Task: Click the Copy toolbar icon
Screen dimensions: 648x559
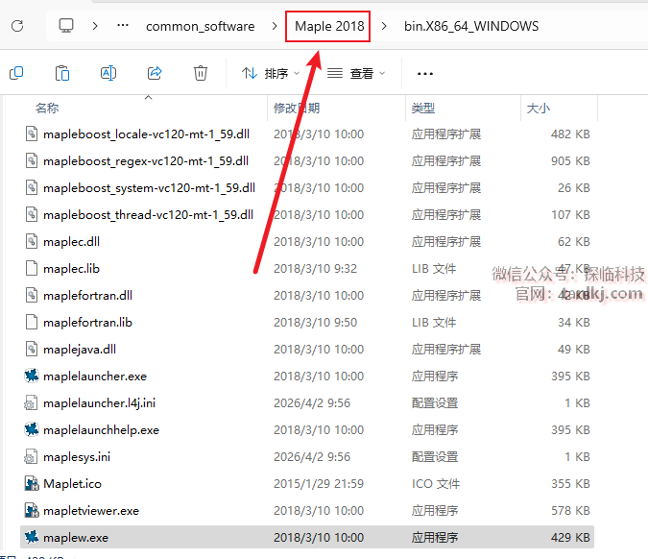Action: point(16,73)
